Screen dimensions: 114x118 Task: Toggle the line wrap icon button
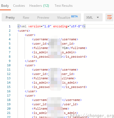(x=109, y=17)
